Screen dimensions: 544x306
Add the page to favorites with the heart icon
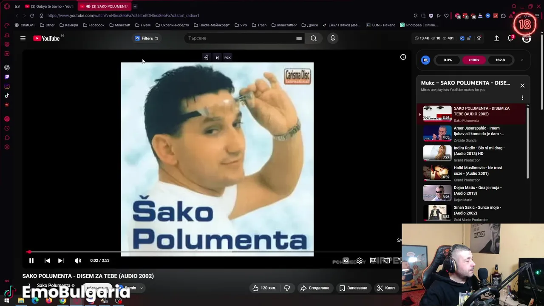coord(446,16)
